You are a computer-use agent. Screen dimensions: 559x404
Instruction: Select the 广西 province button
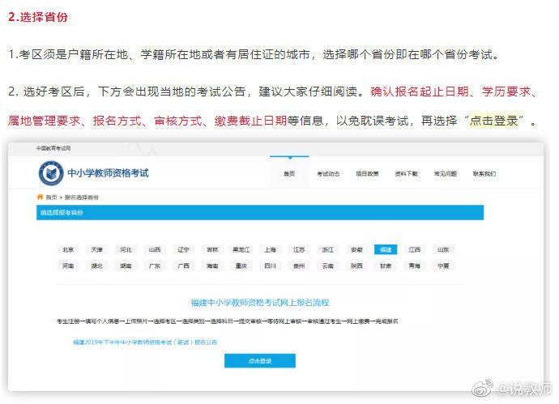click(x=184, y=266)
